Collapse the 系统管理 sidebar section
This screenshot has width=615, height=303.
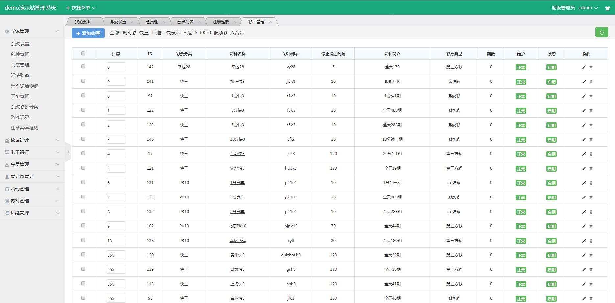point(32,31)
